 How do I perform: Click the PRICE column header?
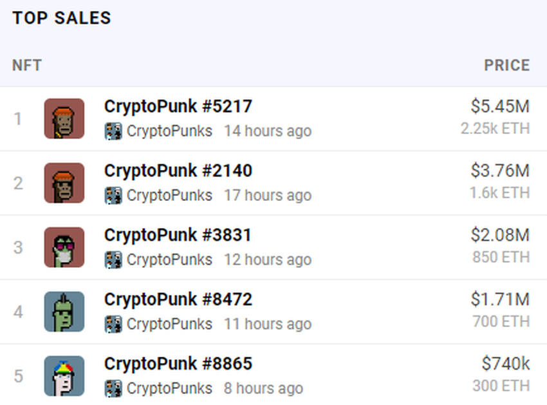click(507, 65)
